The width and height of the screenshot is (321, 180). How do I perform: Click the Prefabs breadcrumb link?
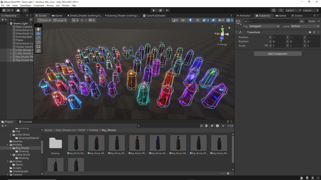tap(93, 130)
